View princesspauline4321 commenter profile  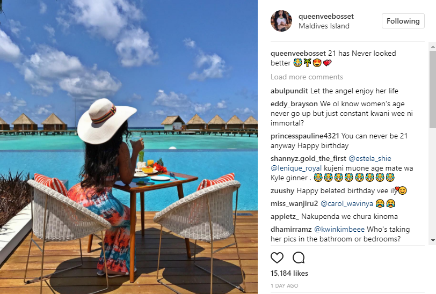(x=305, y=136)
